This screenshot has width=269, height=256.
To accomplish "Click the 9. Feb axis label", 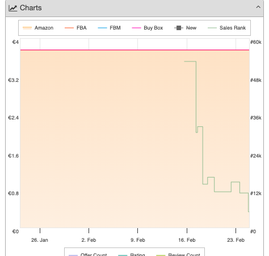I will (x=138, y=240).
